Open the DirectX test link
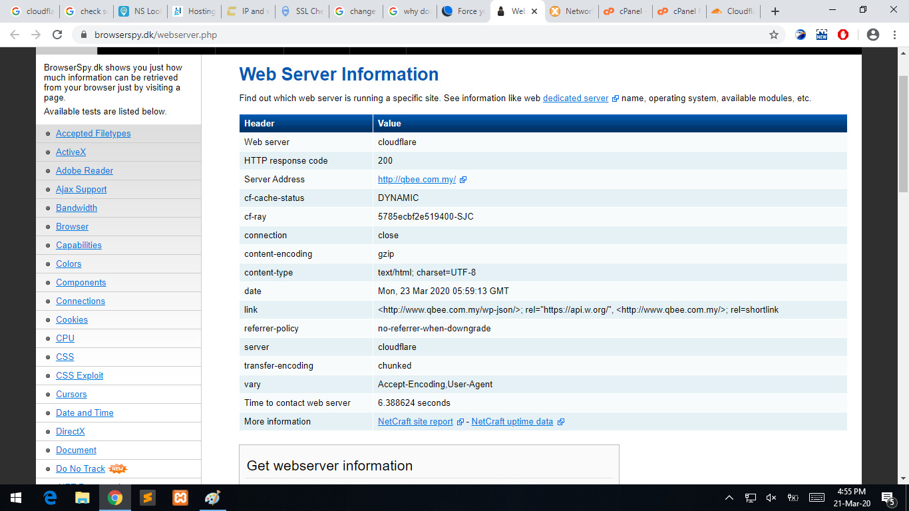Image resolution: width=909 pixels, height=511 pixels. tap(71, 432)
